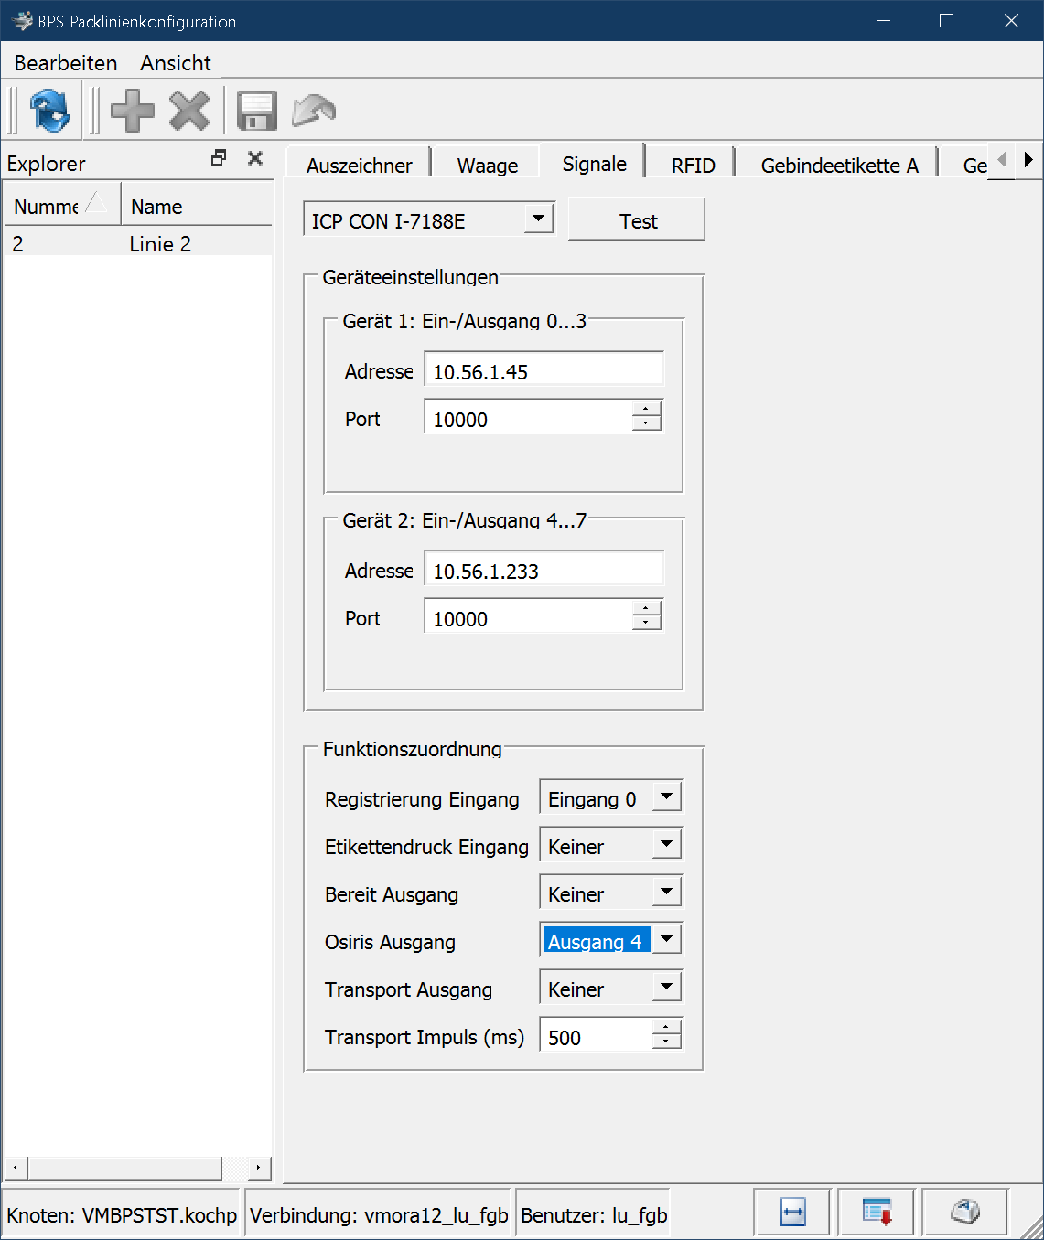This screenshot has width=1044, height=1240.
Task: Click the column width status bar icon
Action: tap(792, 1213)
